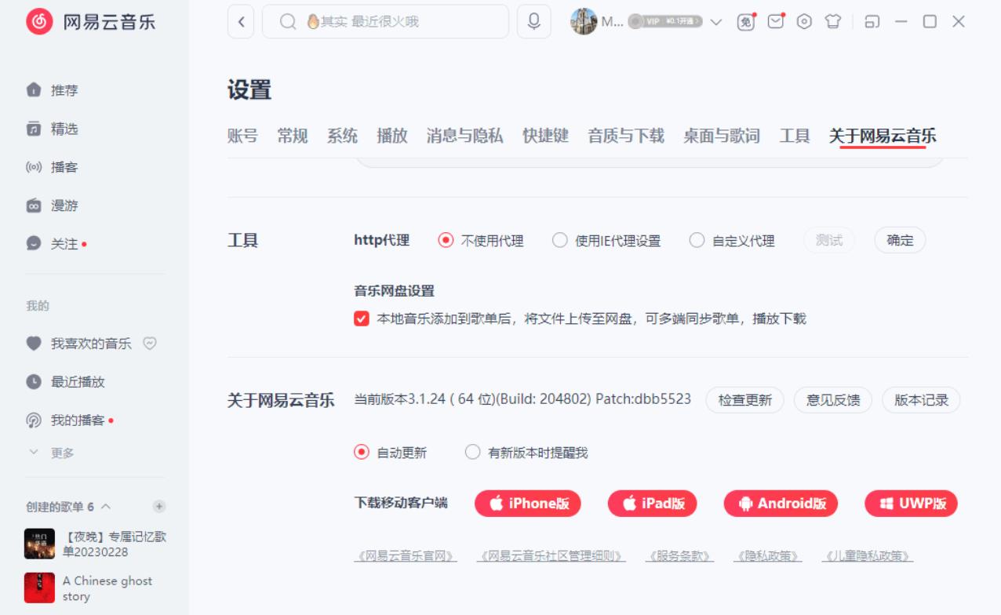Viewport: 1001px width, 615px height.
Task: Click the NetEase Cloud Music logo
Action: [90, 22]
